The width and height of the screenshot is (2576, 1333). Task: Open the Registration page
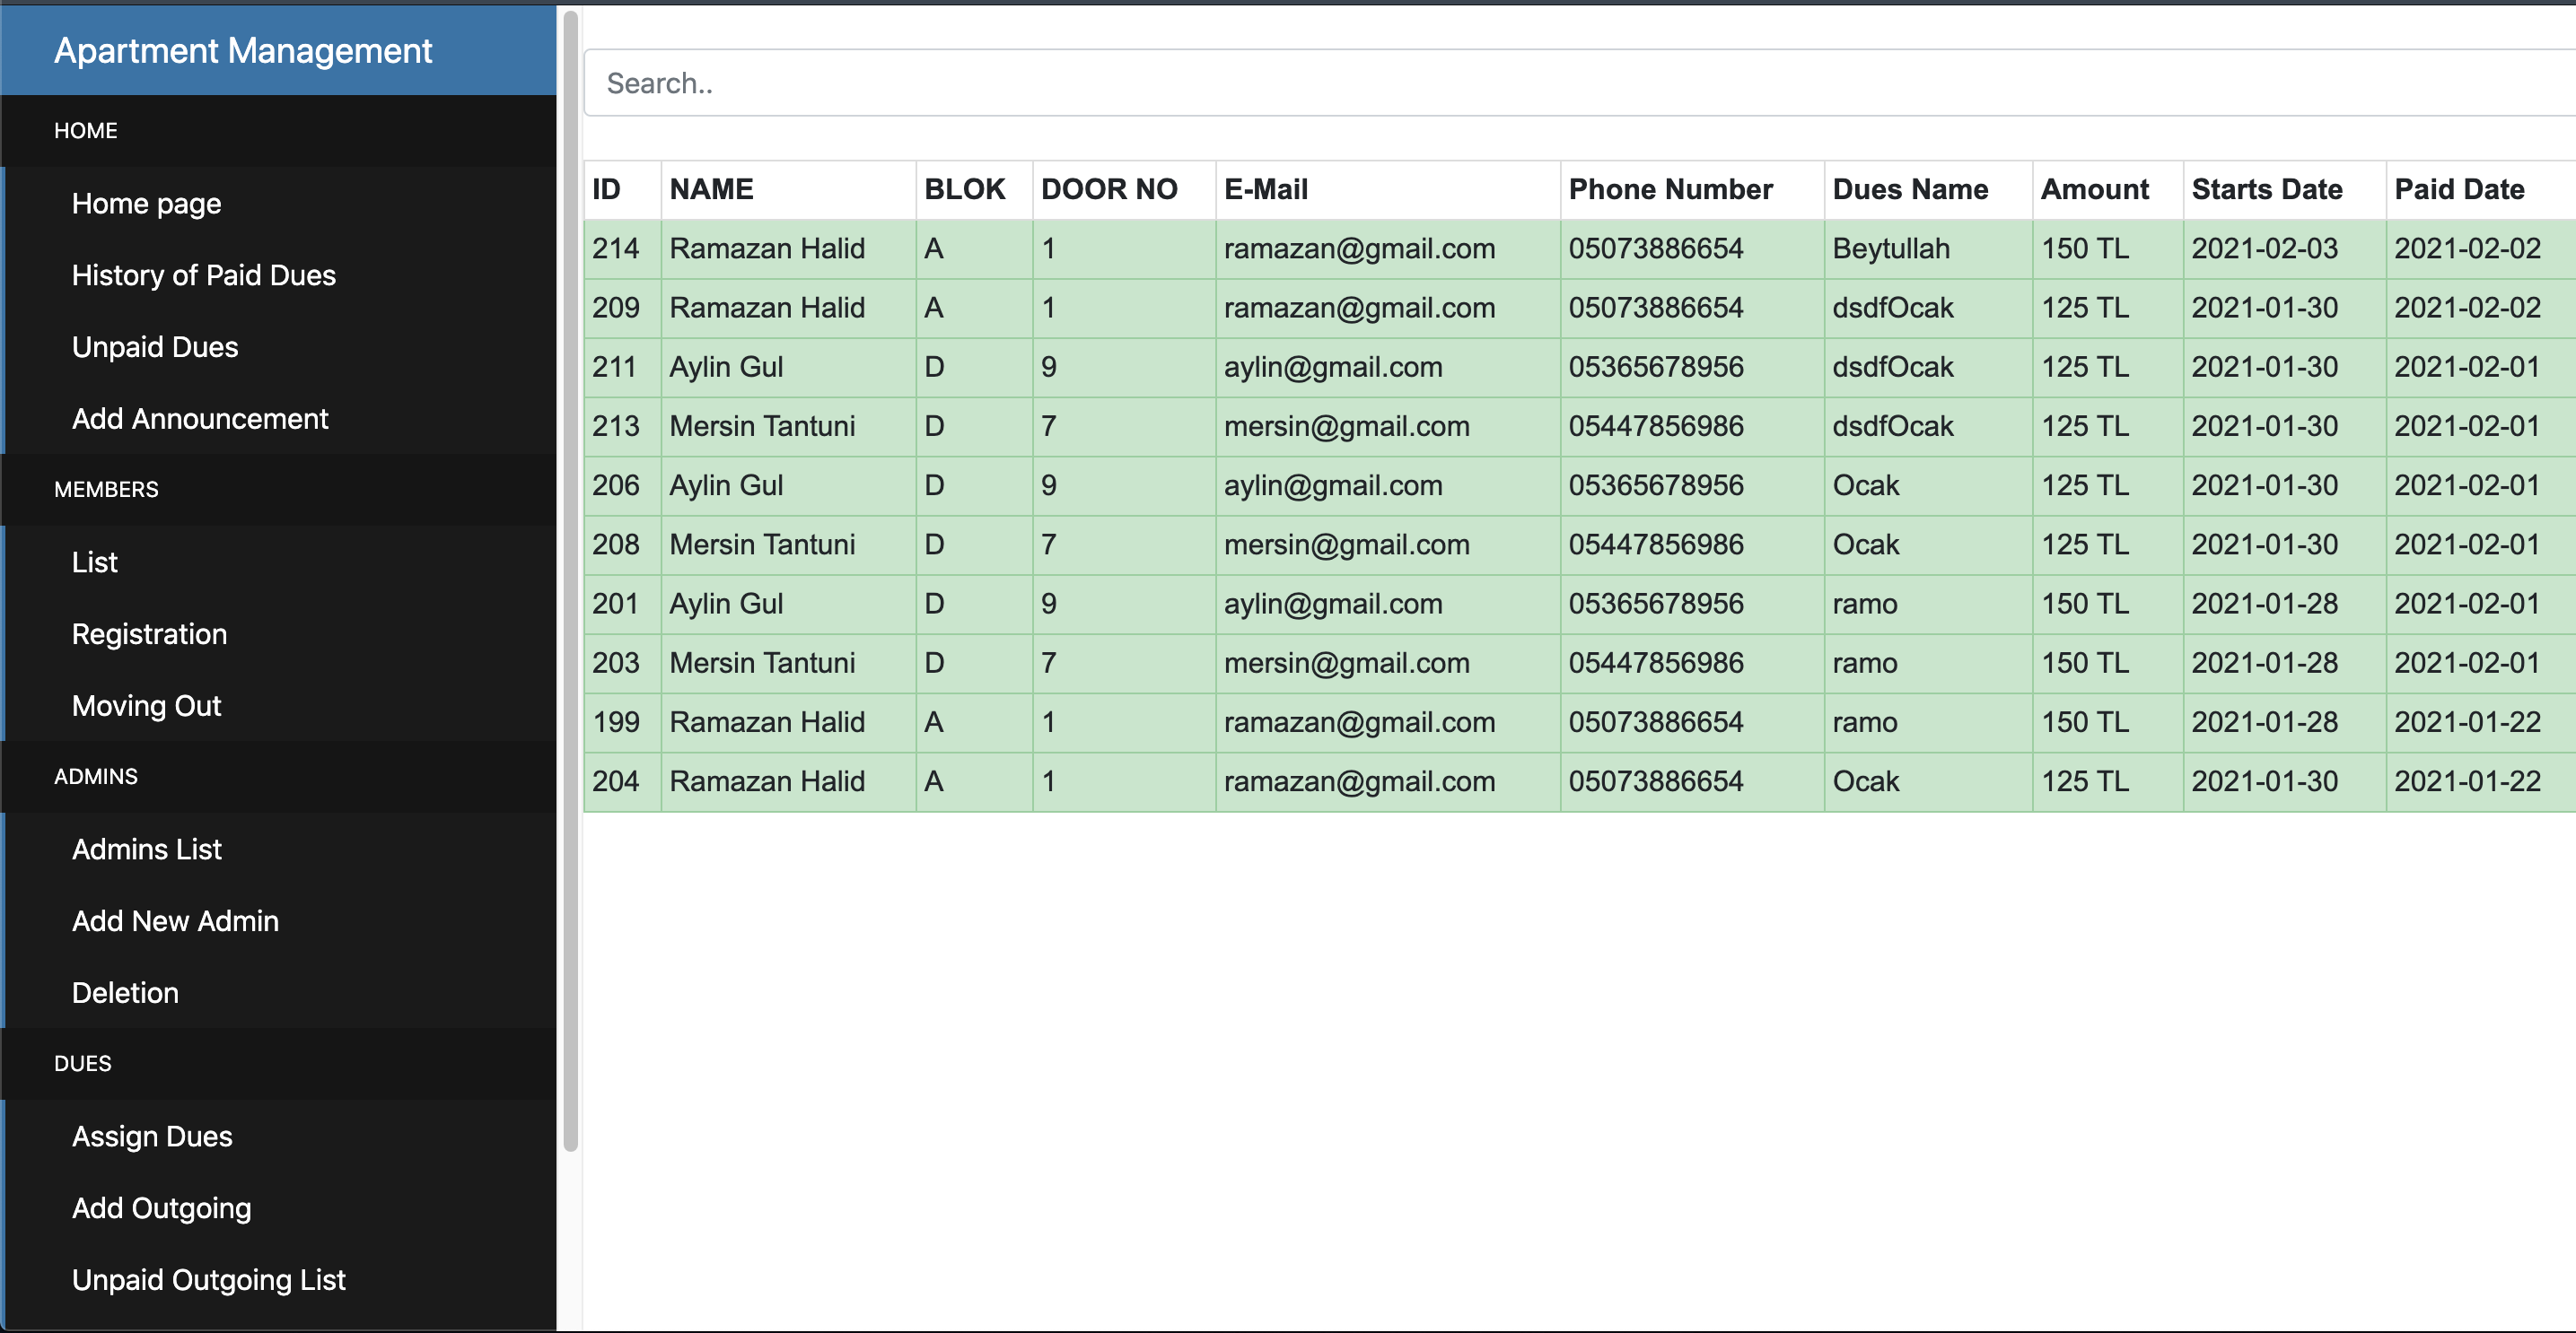pyautogui.click(x=149, y=633)
